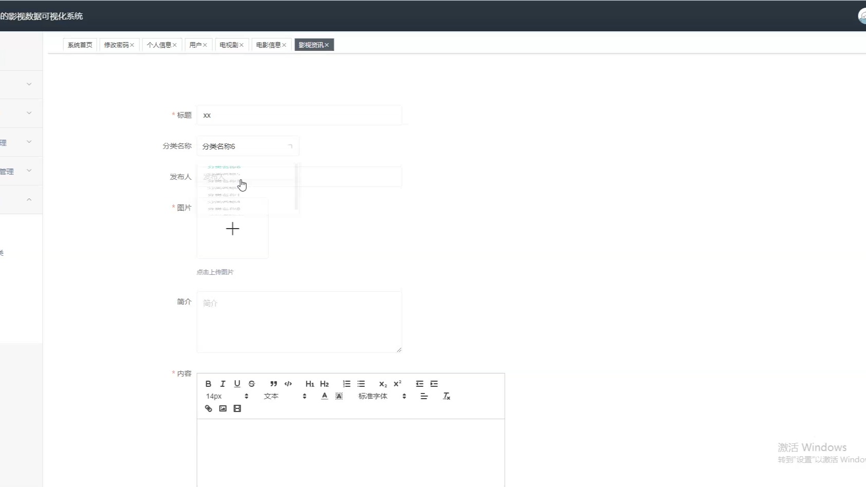The image size is (866, 487).
Task: Open the 文本 paragraph style dropdown
Action: (x=285, y=396)
